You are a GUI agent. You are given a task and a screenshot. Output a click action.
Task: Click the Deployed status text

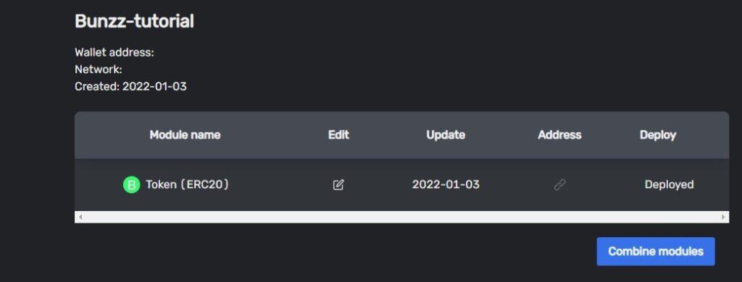coord(669,184)
